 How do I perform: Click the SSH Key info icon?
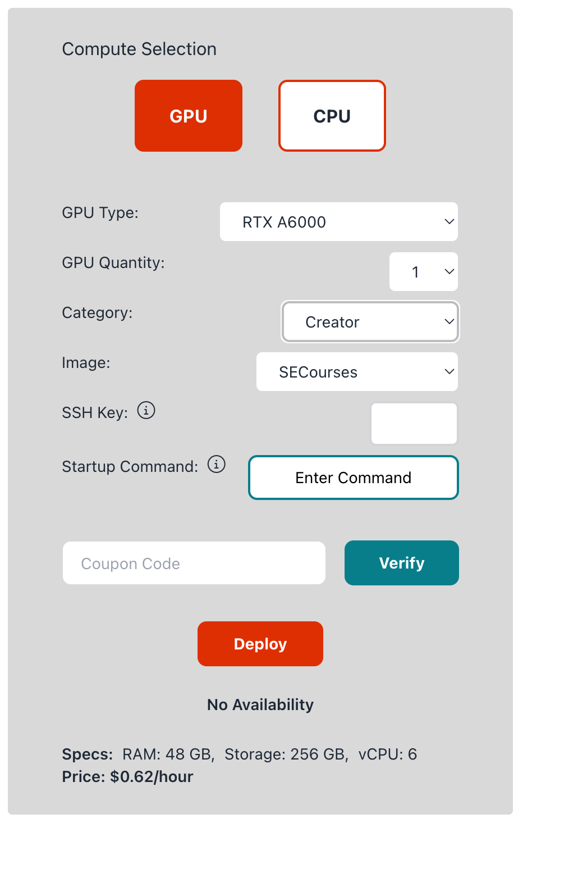point(146,411)
